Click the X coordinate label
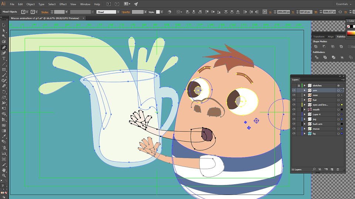355x199 pixels. (270, 12)
